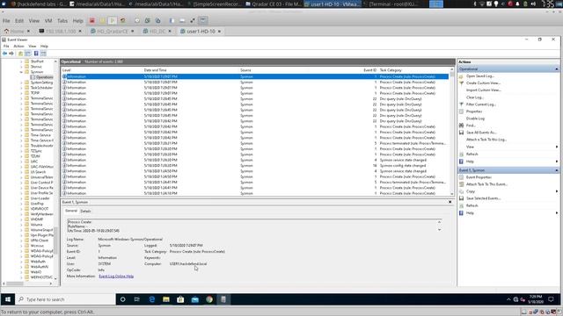
Task: Click the Open Saved Log folder icon
Action: (461, 76)
